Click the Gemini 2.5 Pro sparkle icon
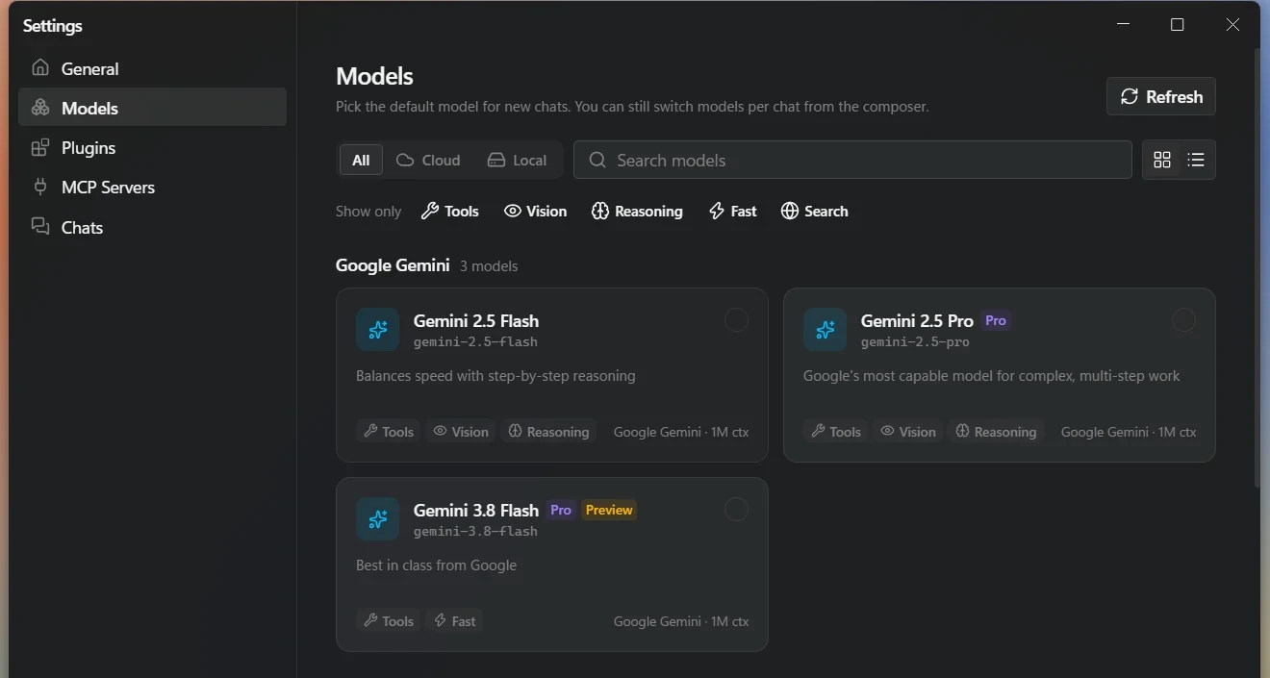 point(825,330)
